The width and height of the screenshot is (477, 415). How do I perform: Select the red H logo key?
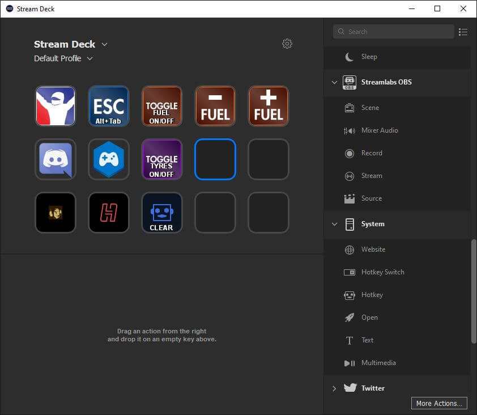click(109, 213)
